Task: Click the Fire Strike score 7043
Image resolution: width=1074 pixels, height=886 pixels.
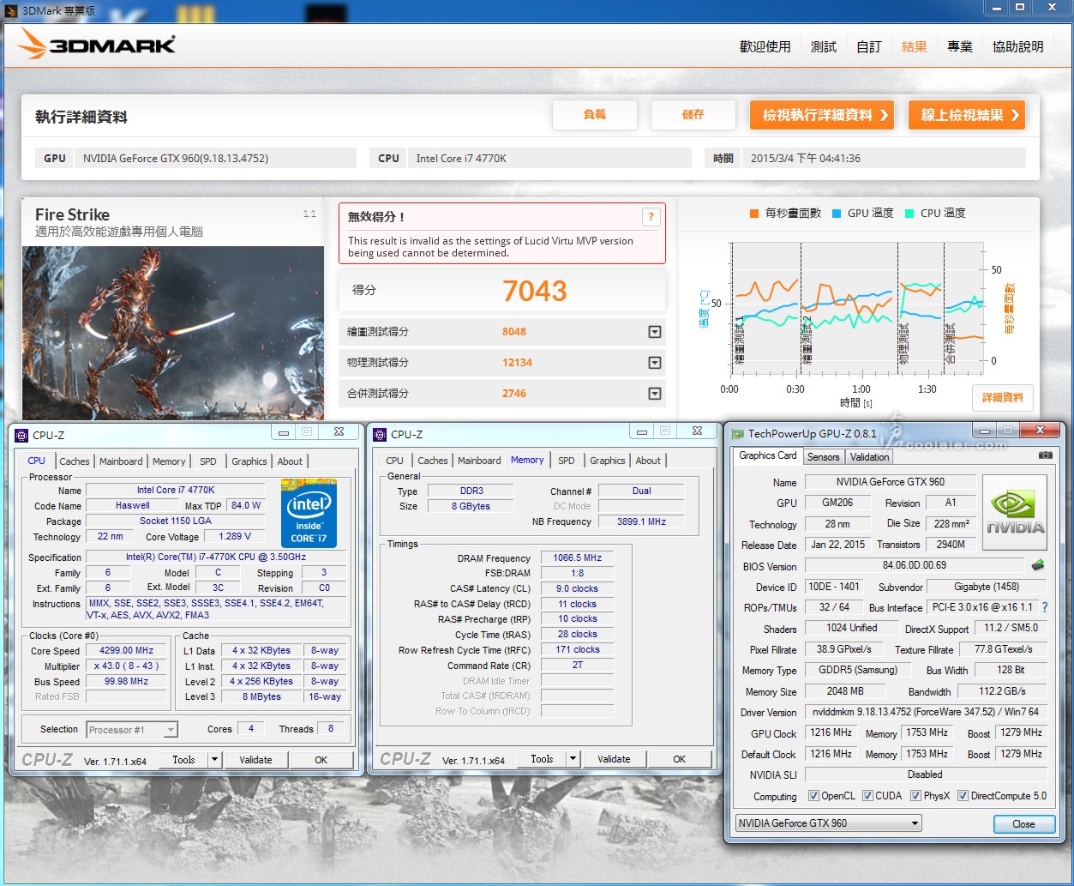Action: (535, 292)
